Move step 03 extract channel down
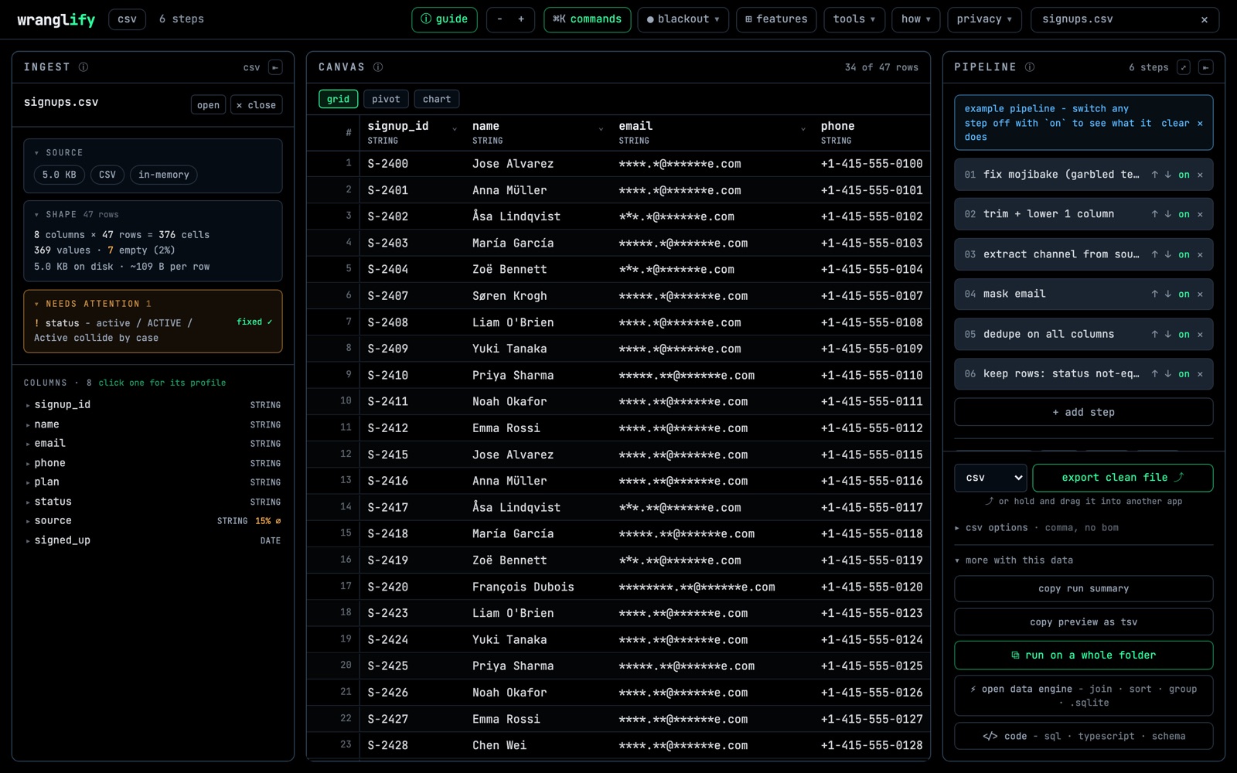1237x773 pixels. [x=1168, y=254]
